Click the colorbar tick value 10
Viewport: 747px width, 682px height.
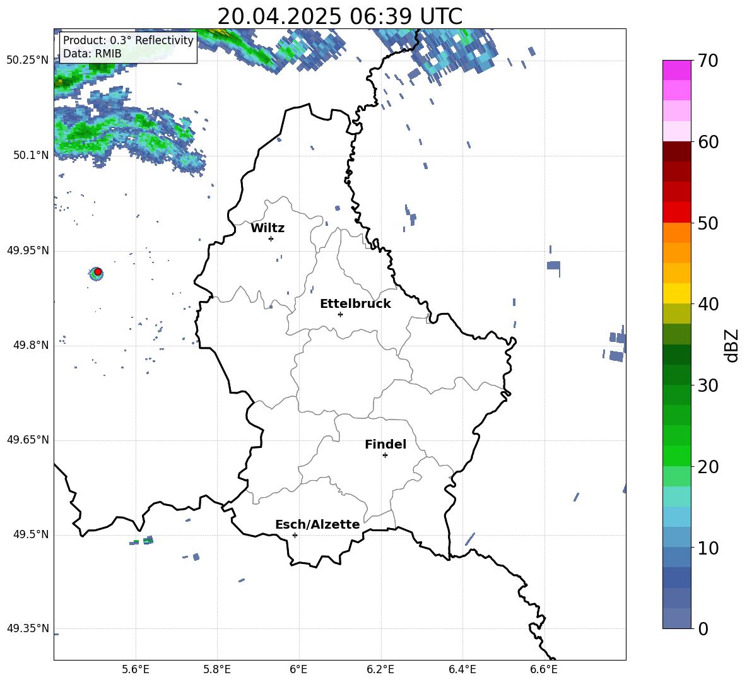click(x=708, y=548)
